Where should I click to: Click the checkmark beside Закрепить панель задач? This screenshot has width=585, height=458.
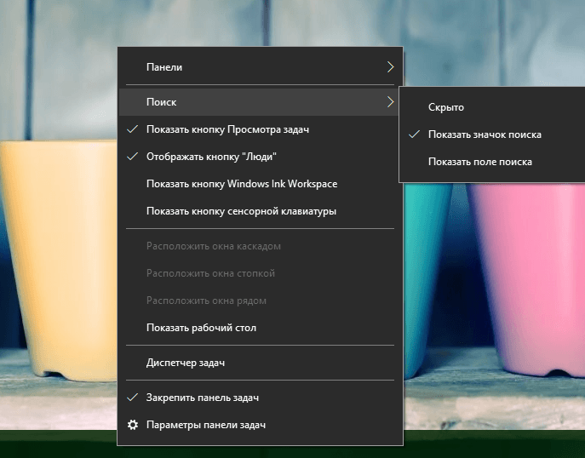tap(133, 398)
